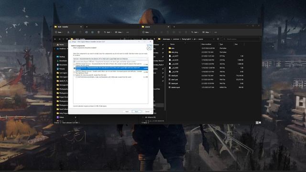Viewport: 306px width, 172px height.
Task: Close the Setup installer dialog
Action: click(x=151, y=42)
